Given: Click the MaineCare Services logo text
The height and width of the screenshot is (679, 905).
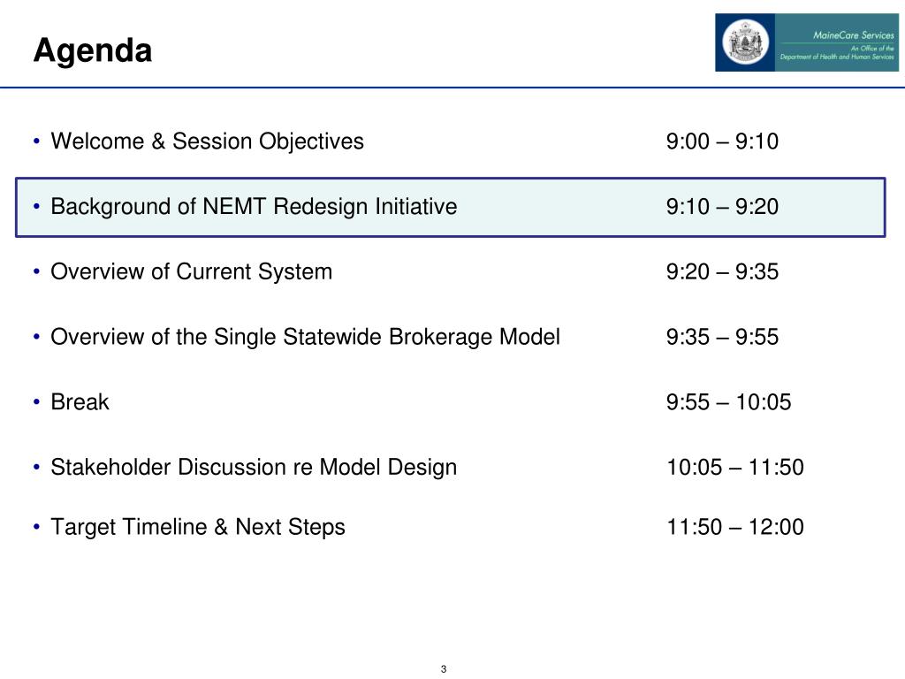Looking at the screenshot, I should [853, 35].
